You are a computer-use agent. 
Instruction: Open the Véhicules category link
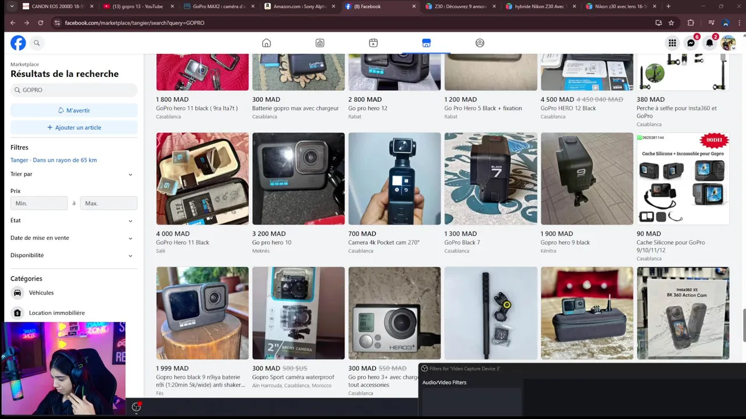click(41, 293)
